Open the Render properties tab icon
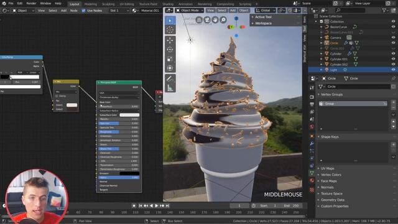 [x=312, y=97]
